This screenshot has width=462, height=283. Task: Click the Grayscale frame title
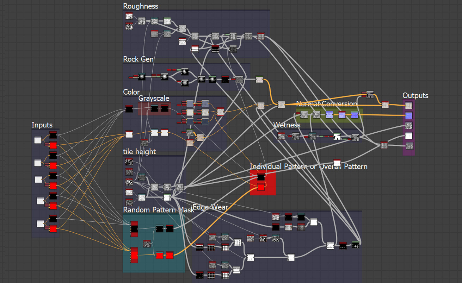[154, 98]
